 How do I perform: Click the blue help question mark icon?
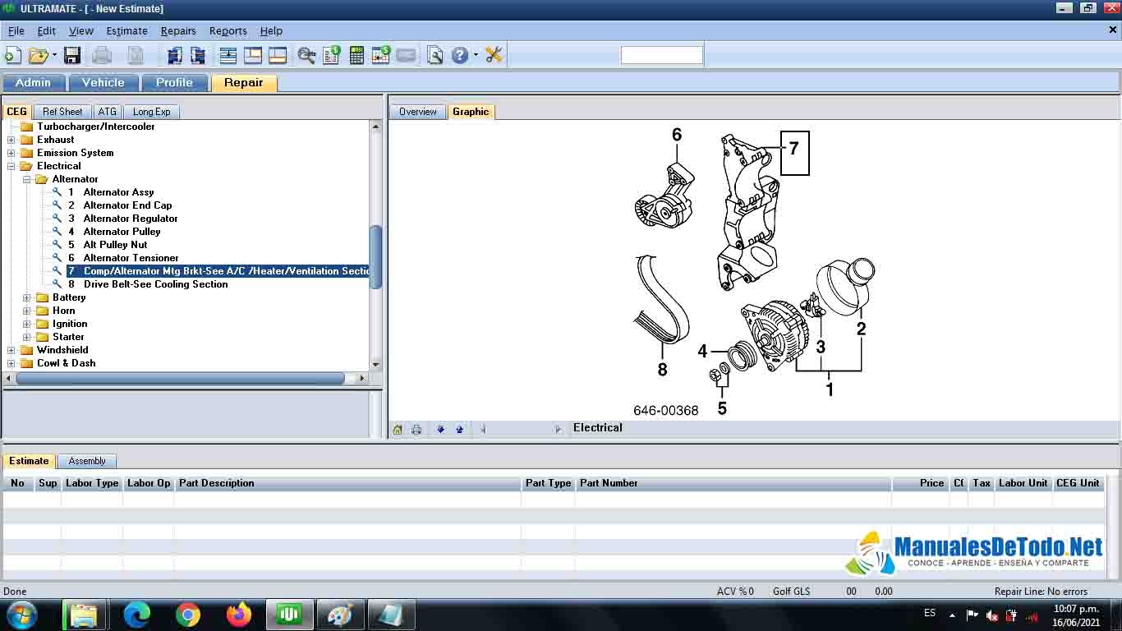coord(459,55)
